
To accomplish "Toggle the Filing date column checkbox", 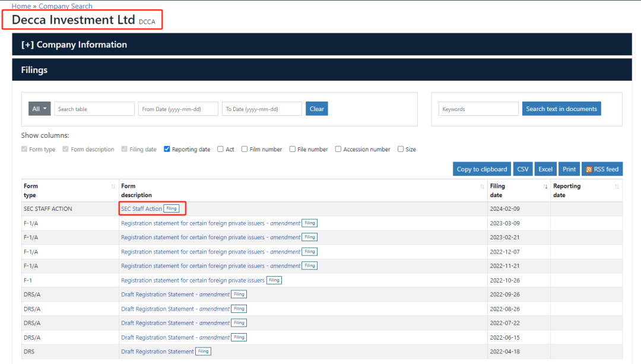I will [124, 149].
